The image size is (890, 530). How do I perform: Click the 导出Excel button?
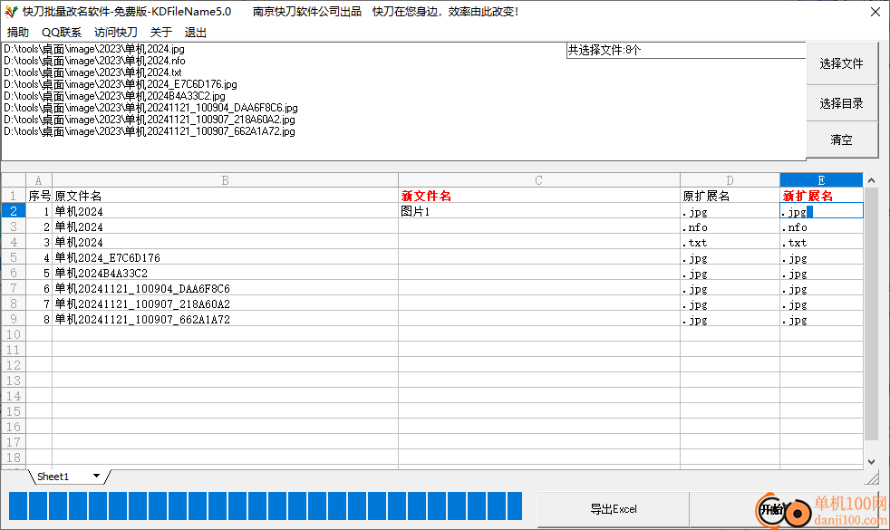pyautogui.click(x=614, y=509)
